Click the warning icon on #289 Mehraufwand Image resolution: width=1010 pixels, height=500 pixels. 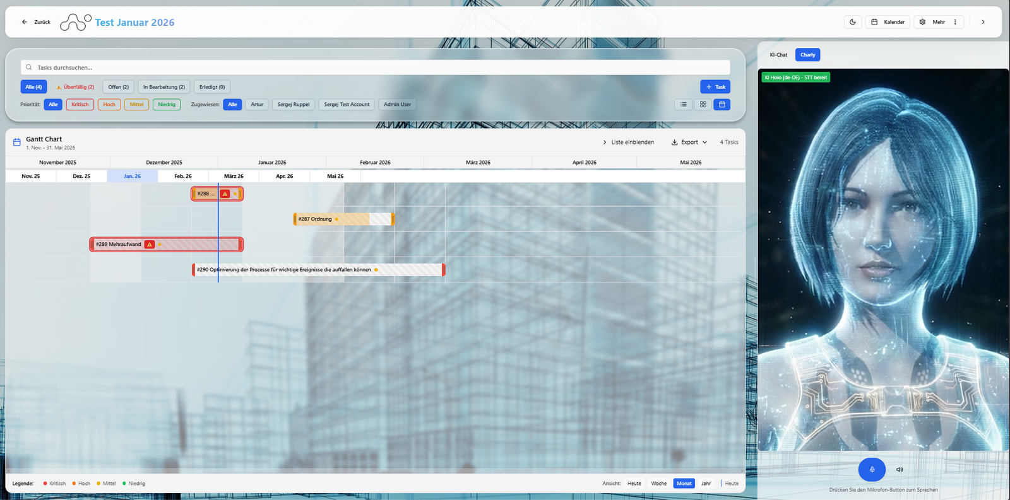tap(150, 244)
